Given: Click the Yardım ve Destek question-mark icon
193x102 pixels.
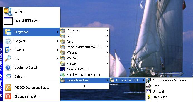Looking at the screenshot, I should coord(8,68).
